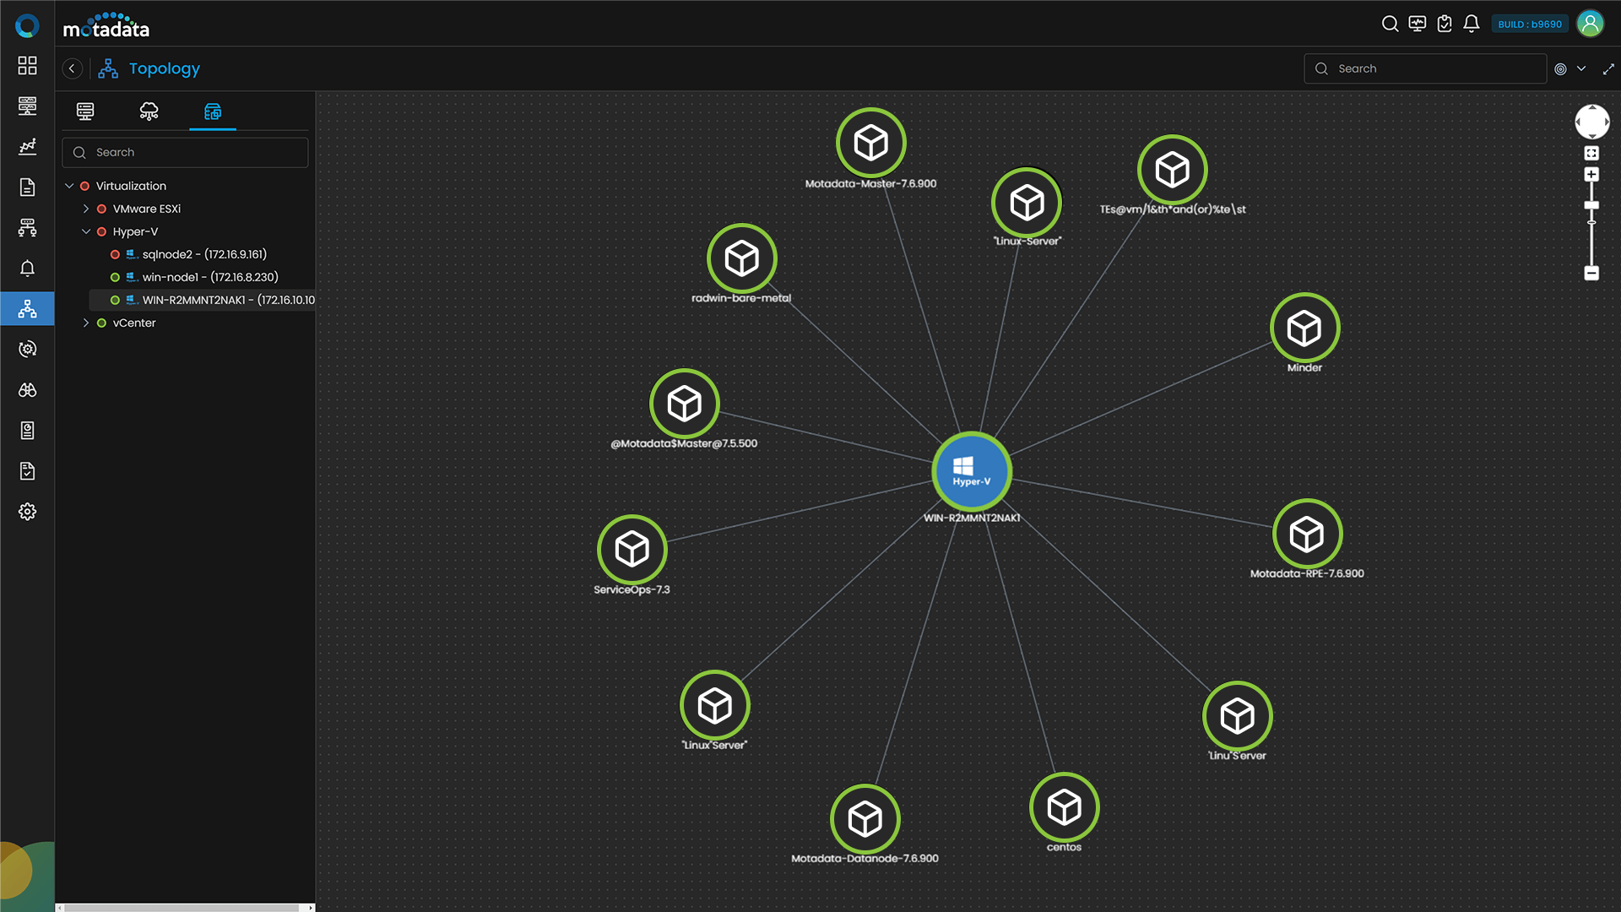
Task: Open the settings gear icon in sidebar
Action: (x=27, y=512)
